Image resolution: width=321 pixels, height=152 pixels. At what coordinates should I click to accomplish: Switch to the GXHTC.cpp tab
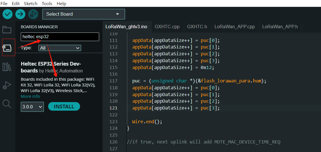click(167, 27)
